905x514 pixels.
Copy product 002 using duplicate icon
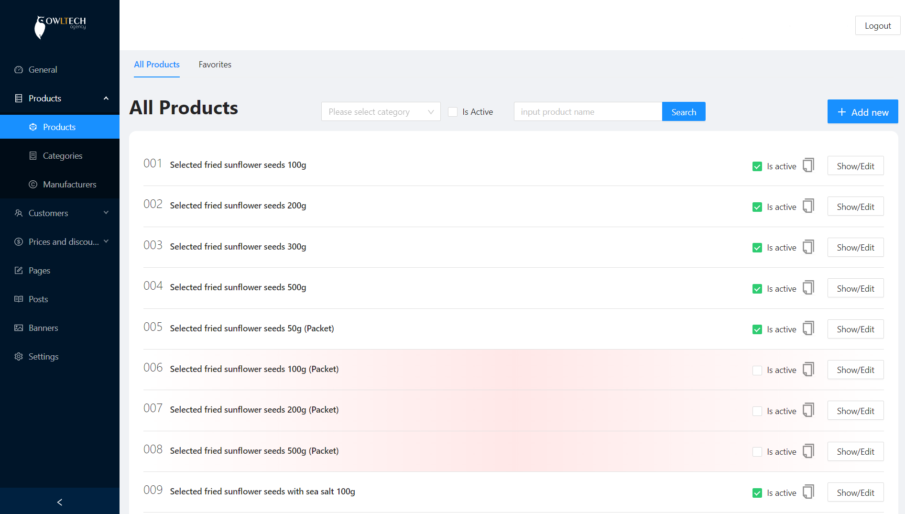tap(808, 206)
